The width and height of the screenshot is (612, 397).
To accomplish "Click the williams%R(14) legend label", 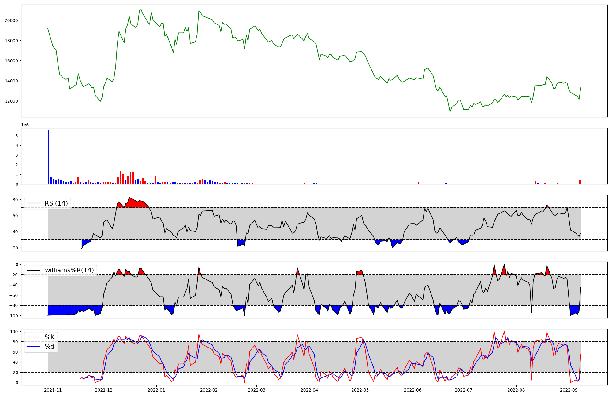I will point(69,270).
